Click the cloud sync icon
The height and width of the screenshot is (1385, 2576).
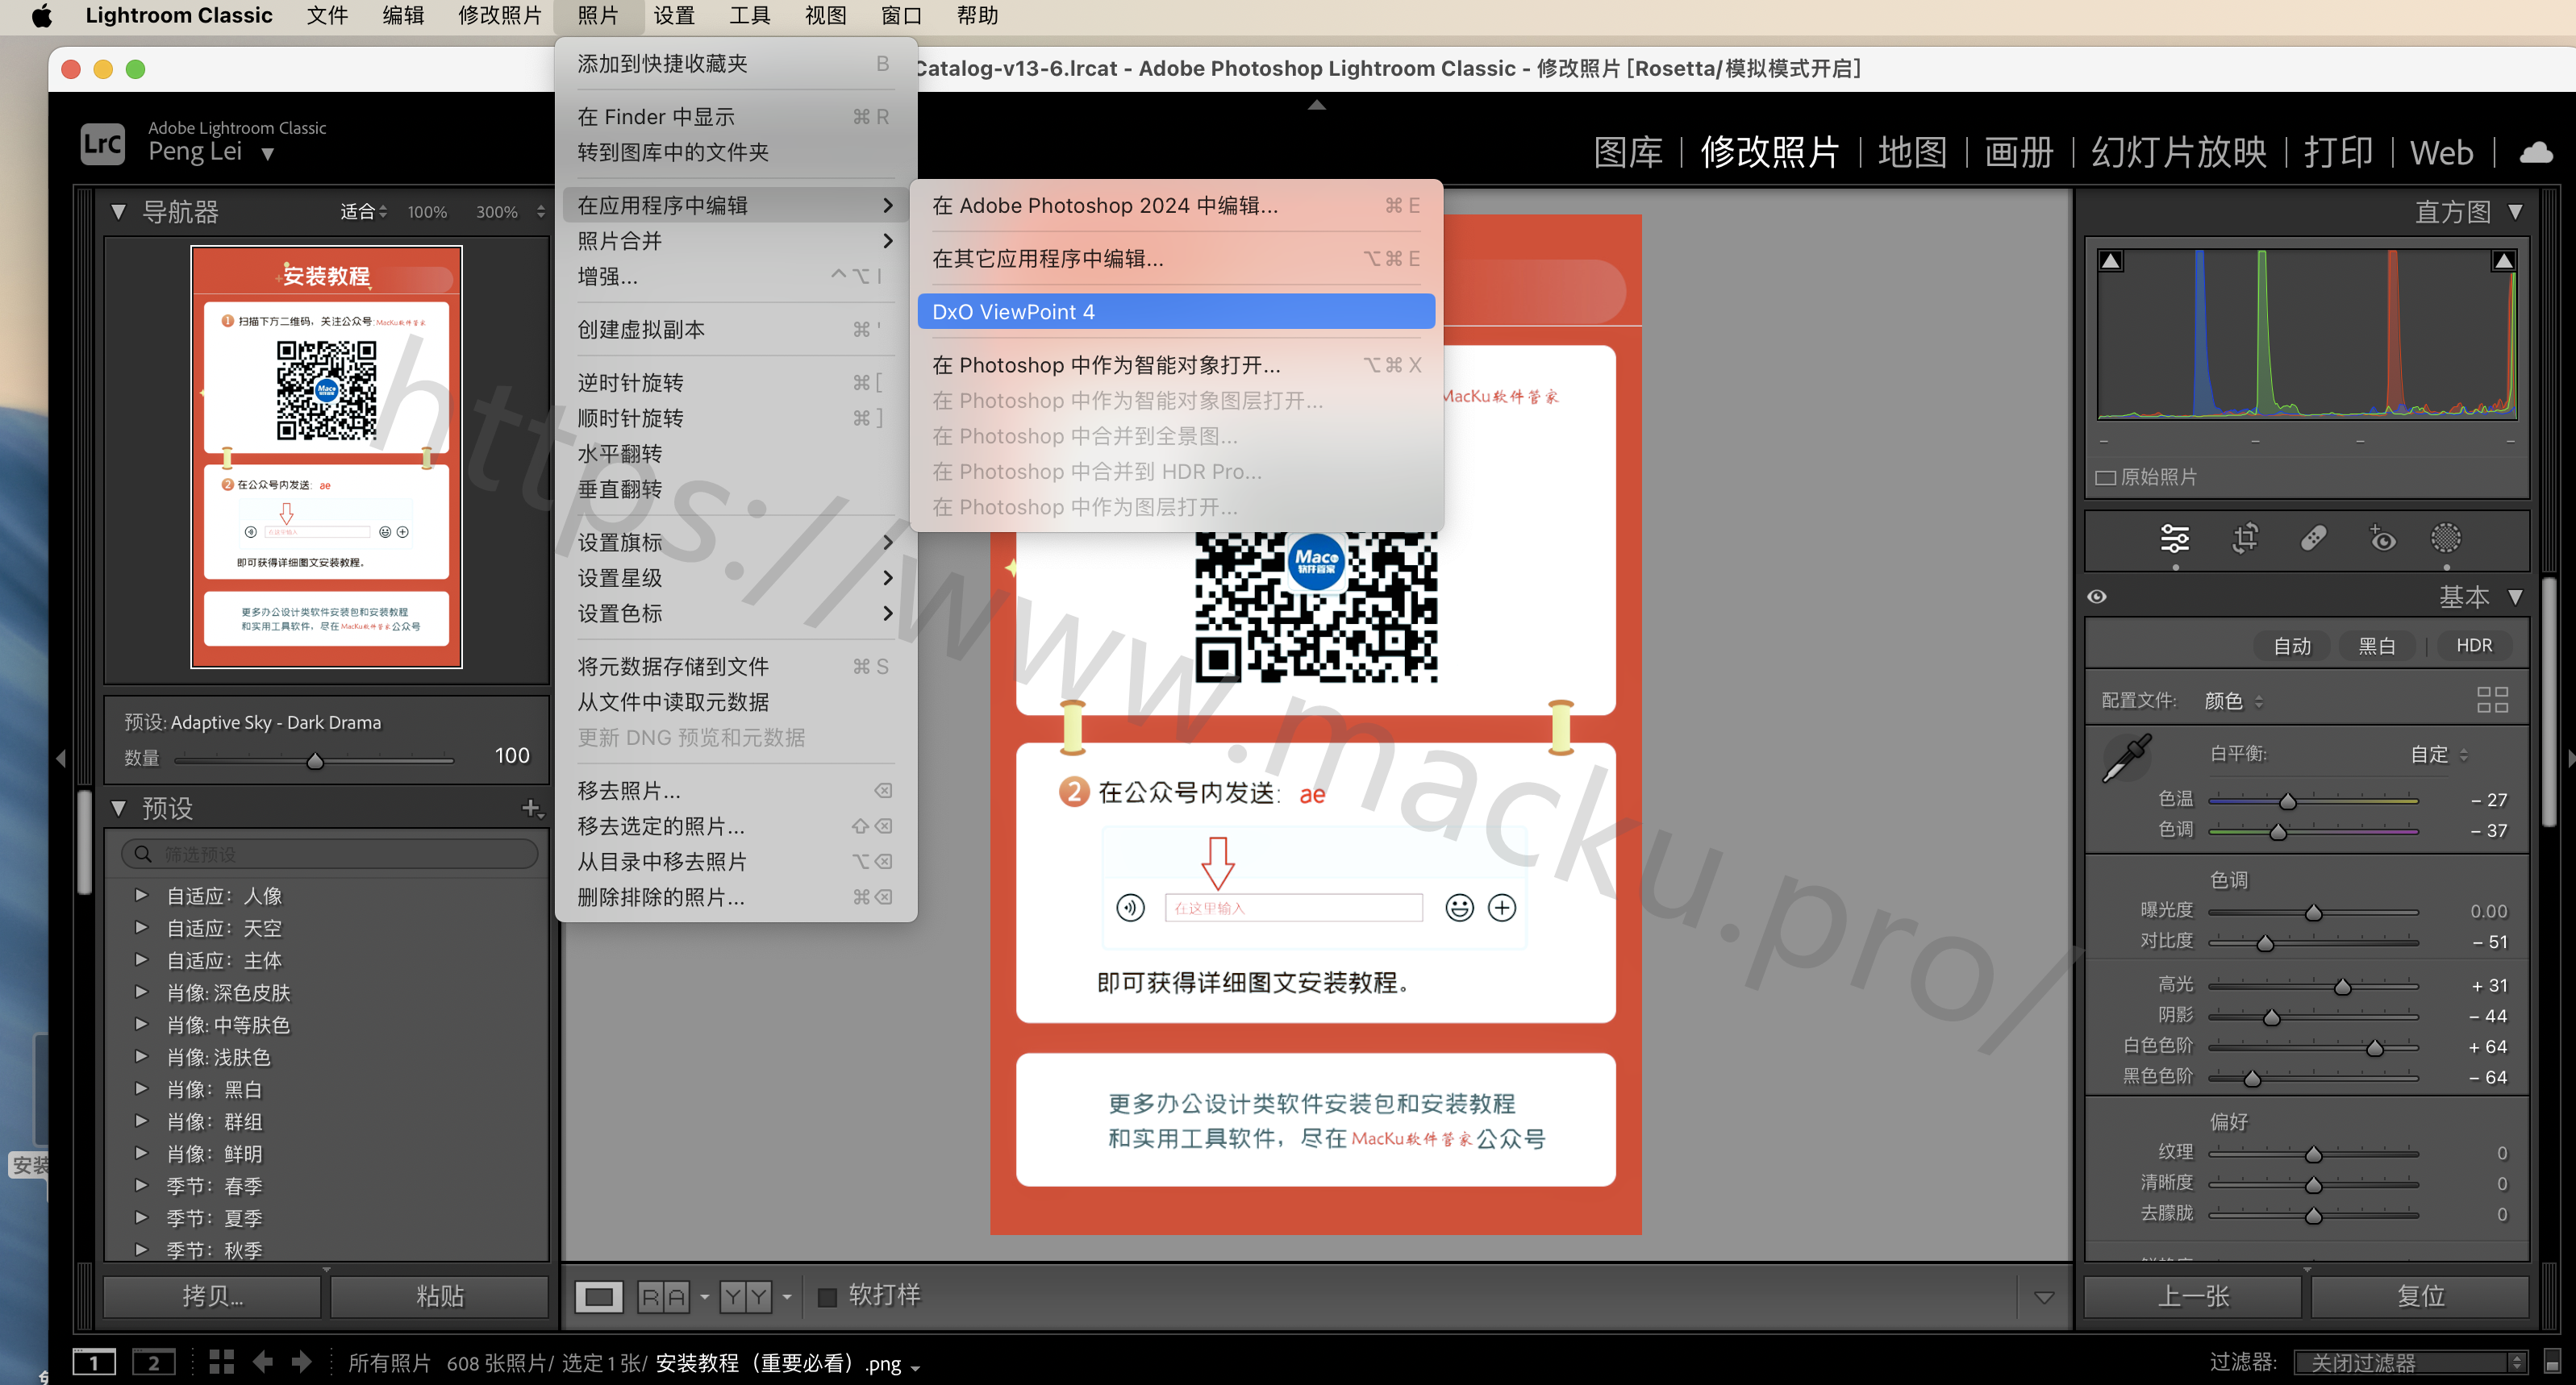(2536, 153)
